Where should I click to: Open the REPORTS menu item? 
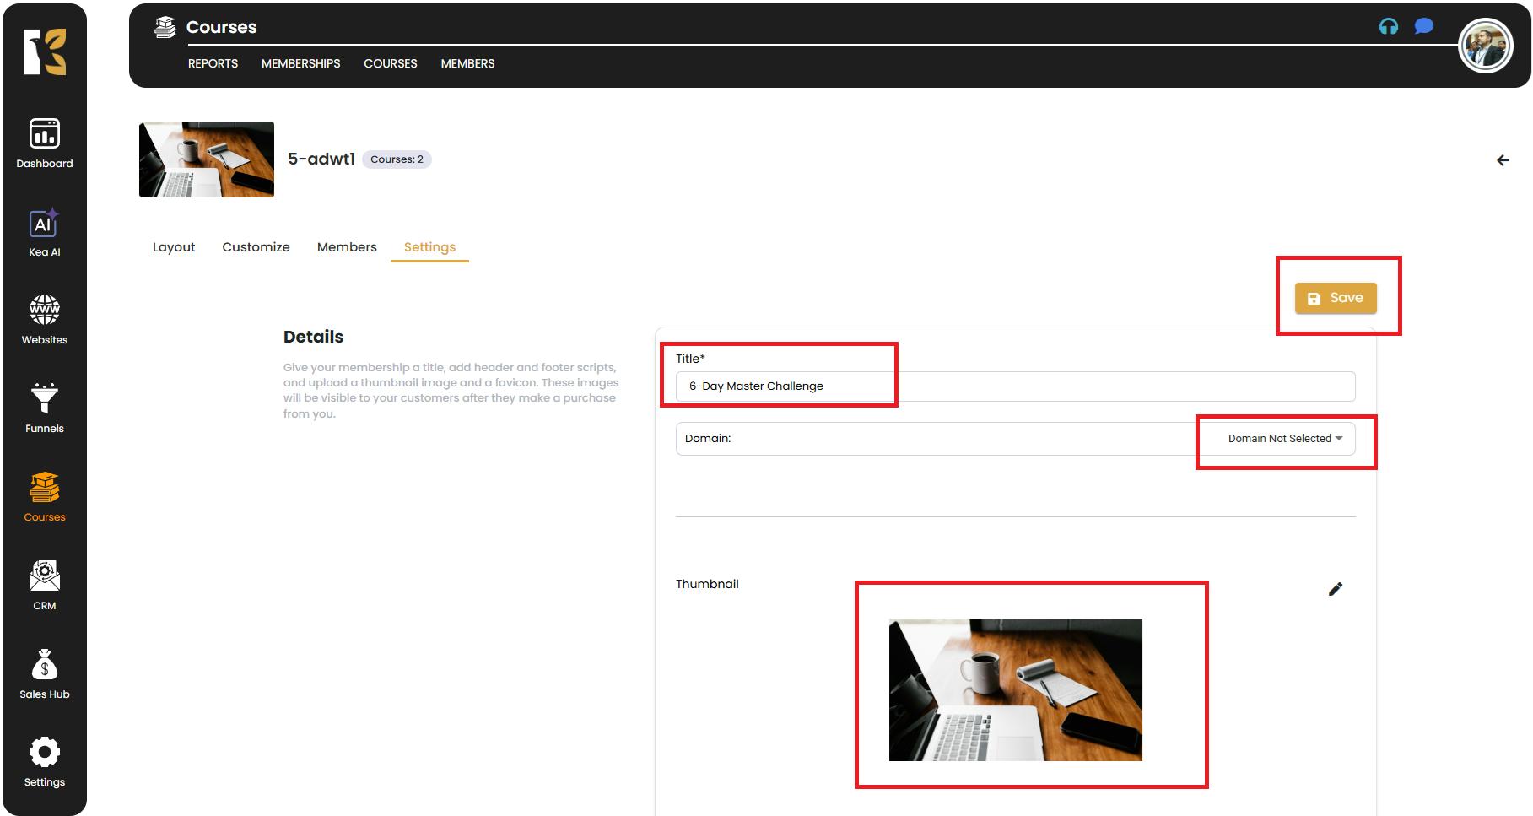[x=213, y=63]
